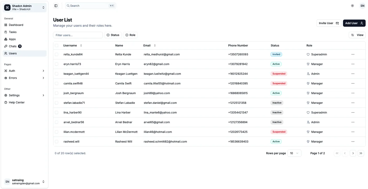Expand the Auth pages section
Image resolution: width=368 pixels, height=189 pixels.
tap(25, 71)
